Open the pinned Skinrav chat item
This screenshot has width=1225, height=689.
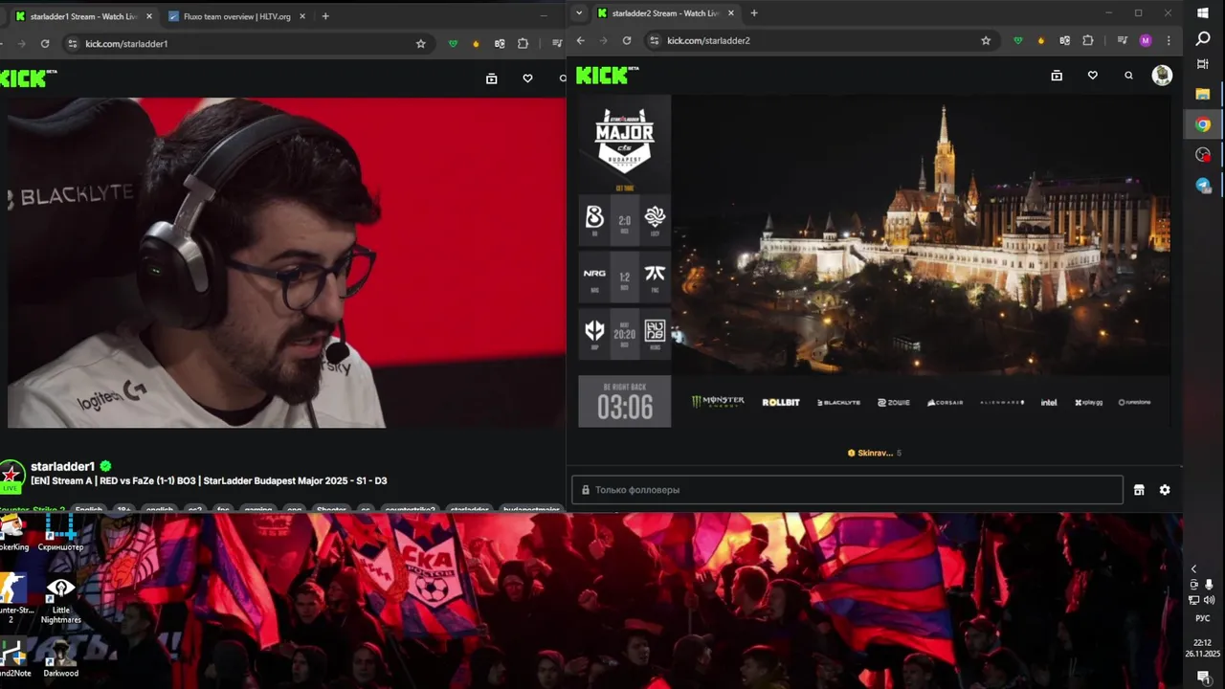click(x=874, y=453)
